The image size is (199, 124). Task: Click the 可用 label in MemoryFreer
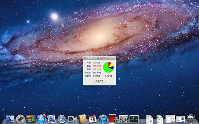[89, 63]
